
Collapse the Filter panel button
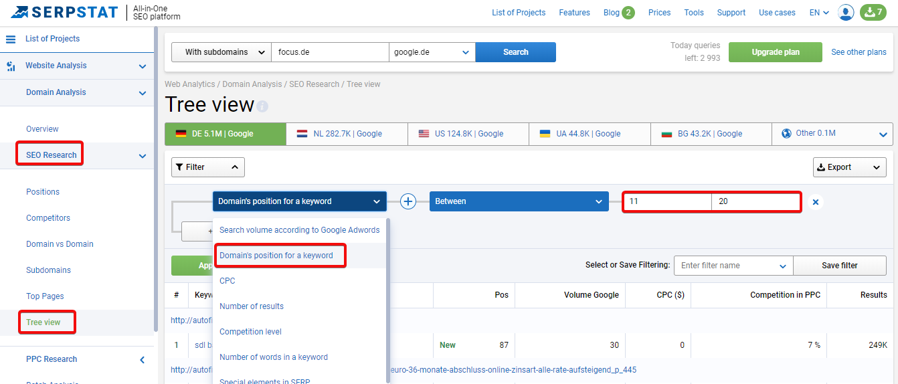pyautogui.click(x=208, y=167)
